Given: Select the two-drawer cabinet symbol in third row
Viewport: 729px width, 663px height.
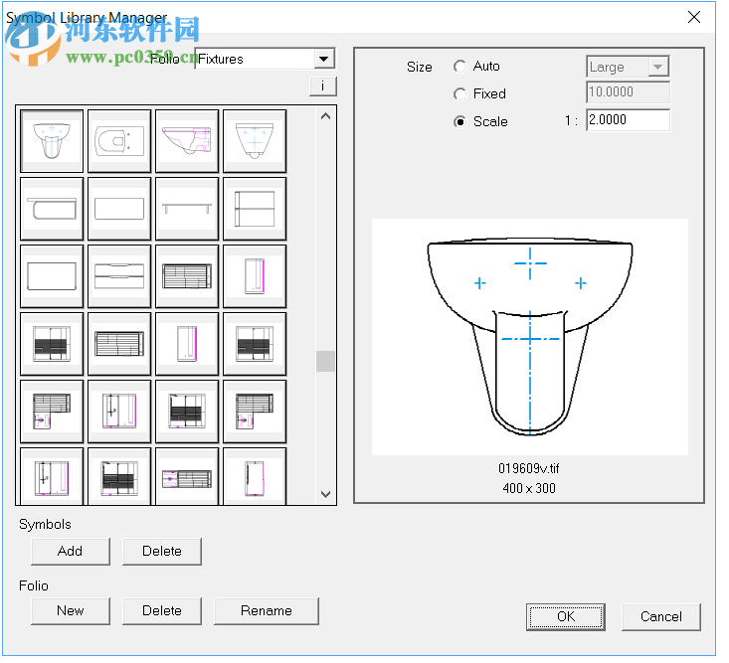Looking at the screenshot, I should point(119,276).
